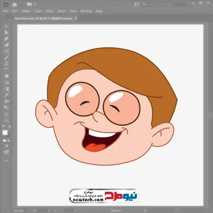The width and height of the screenshot is (213, 213).
Task: Choose the Eyedropper tool
Action: click(x=6, y=95)
